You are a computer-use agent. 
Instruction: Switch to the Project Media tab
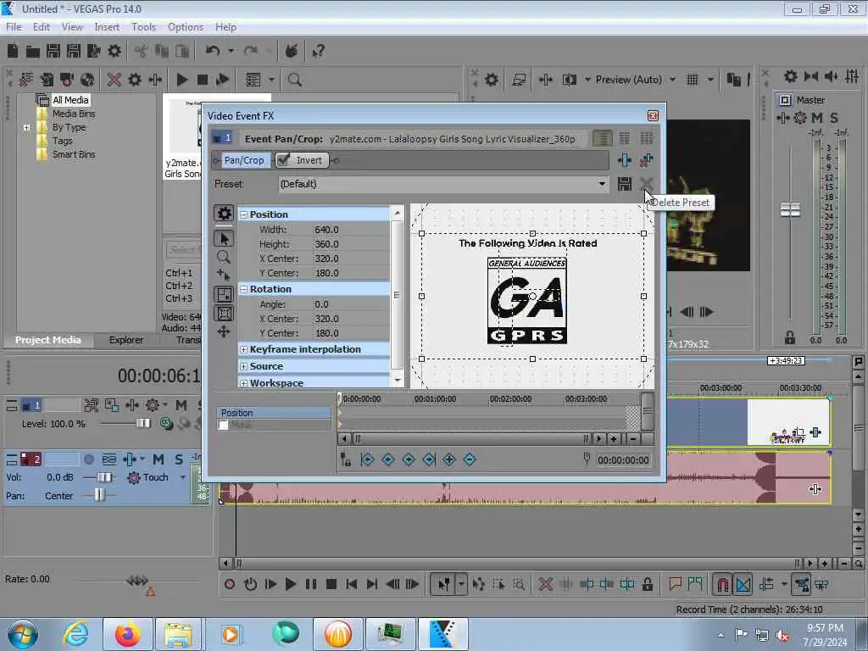(48, 340)
